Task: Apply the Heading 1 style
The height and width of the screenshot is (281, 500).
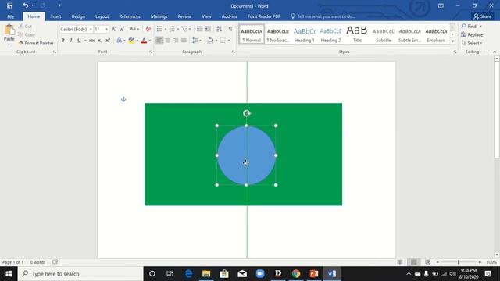Action: tap(304, 34)
